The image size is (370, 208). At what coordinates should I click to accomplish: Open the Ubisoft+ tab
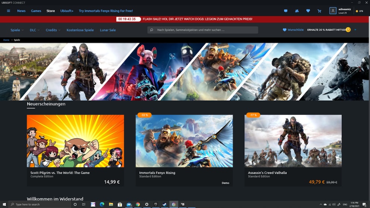point(67,11)
